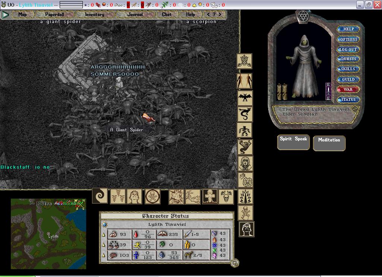
Task: Cast the explosion burst icon in horizontal row
Action: pos(176,197)
